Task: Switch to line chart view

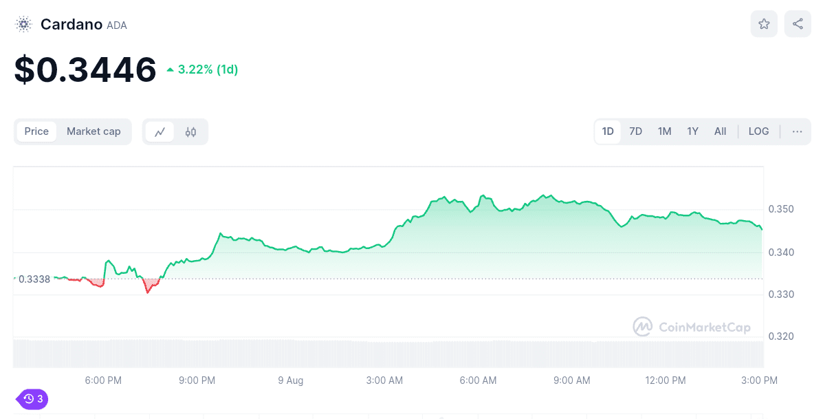Action: click(x=160, y=132)
